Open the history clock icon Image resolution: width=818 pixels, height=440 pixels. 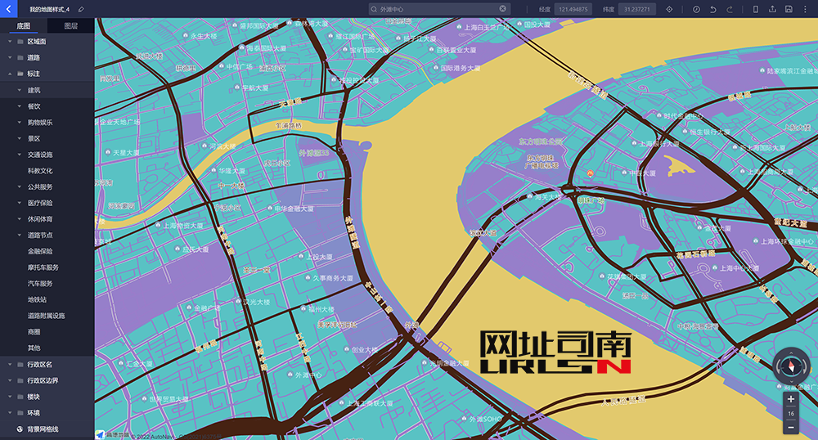click(x=696, y=9)
